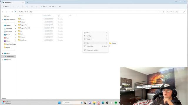Open Group by in the context menu
The image size is (188, 105).
click(x=95, y=39)
